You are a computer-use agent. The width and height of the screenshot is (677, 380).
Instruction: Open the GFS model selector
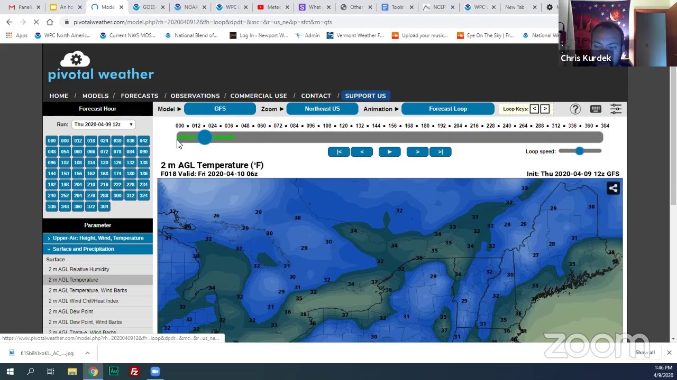point(220,109)
